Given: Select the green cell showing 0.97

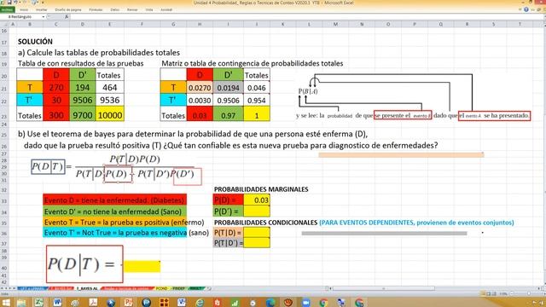Looking at the screenshot, I should point(228,115).
